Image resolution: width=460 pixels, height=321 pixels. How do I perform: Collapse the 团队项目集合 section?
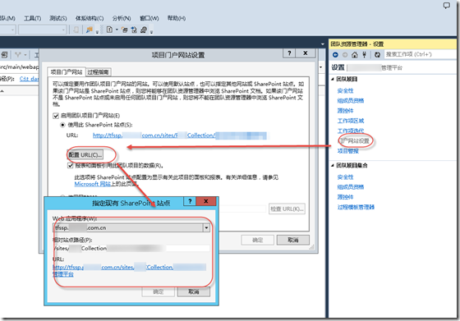tap(333, 166)
